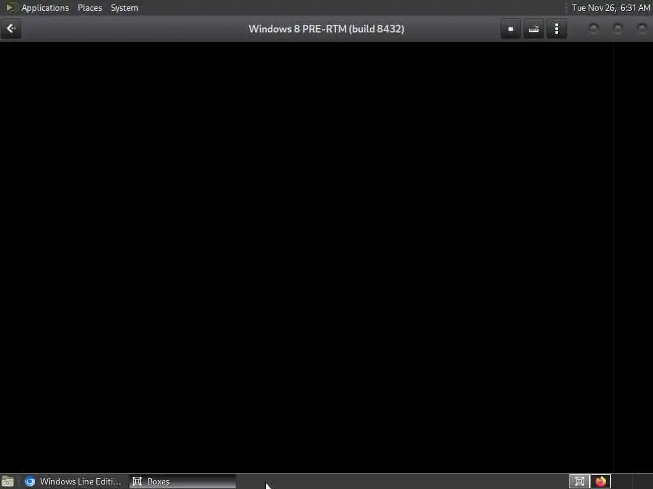
Task: Open the System menu
Action: coord(124,8)
